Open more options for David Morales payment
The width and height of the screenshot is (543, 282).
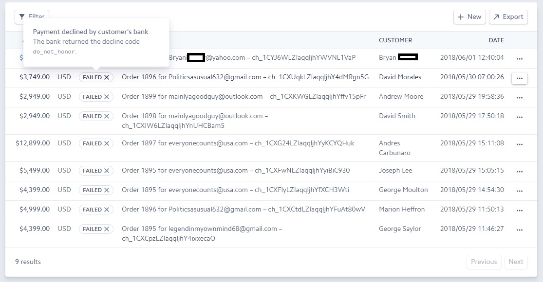coord(519,78)
